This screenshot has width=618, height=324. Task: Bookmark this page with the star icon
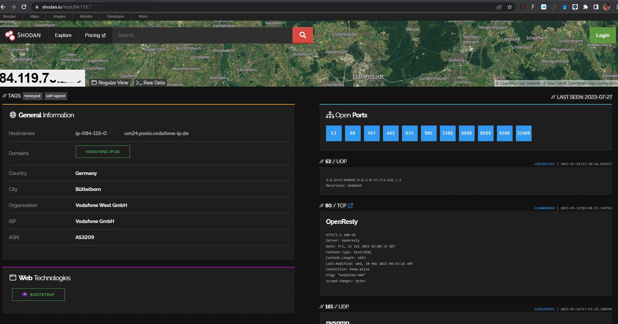[510, 7]
